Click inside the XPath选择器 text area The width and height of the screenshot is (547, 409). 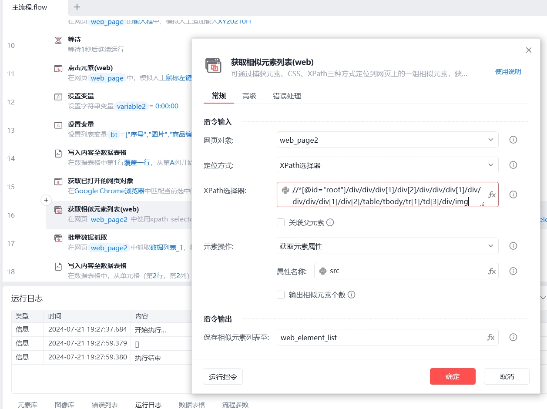(x=381, y=194)
